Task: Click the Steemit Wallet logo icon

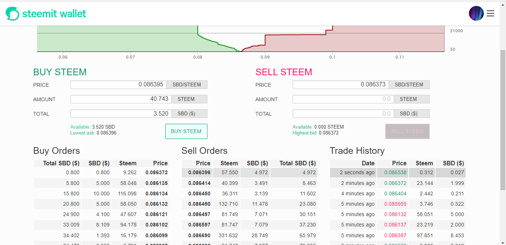Action: tap(12, 14)
